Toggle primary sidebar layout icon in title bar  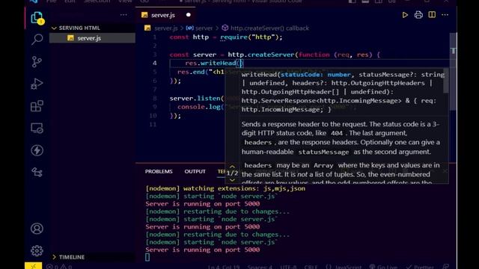click(x=352, y=1)
